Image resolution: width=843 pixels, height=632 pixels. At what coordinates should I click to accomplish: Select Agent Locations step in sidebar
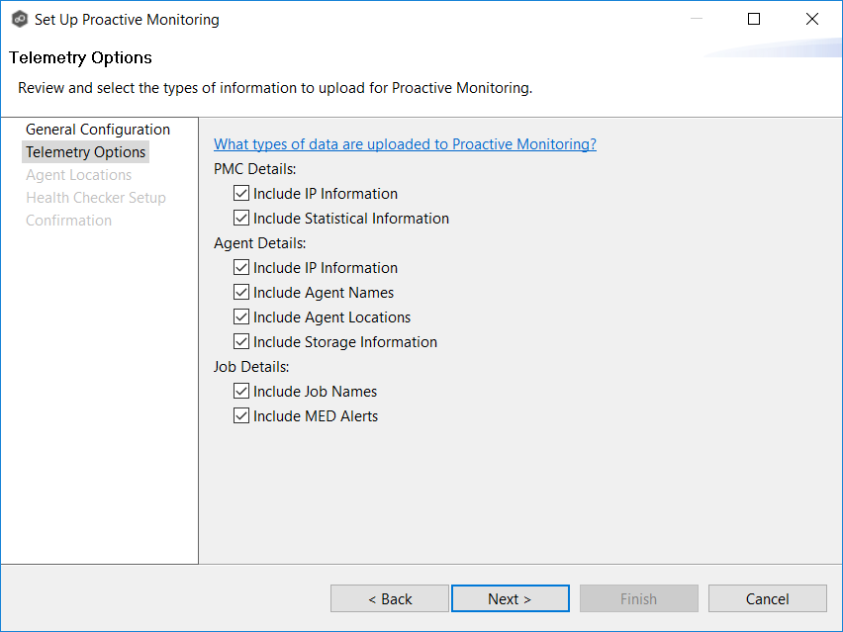tap(78, 175)
